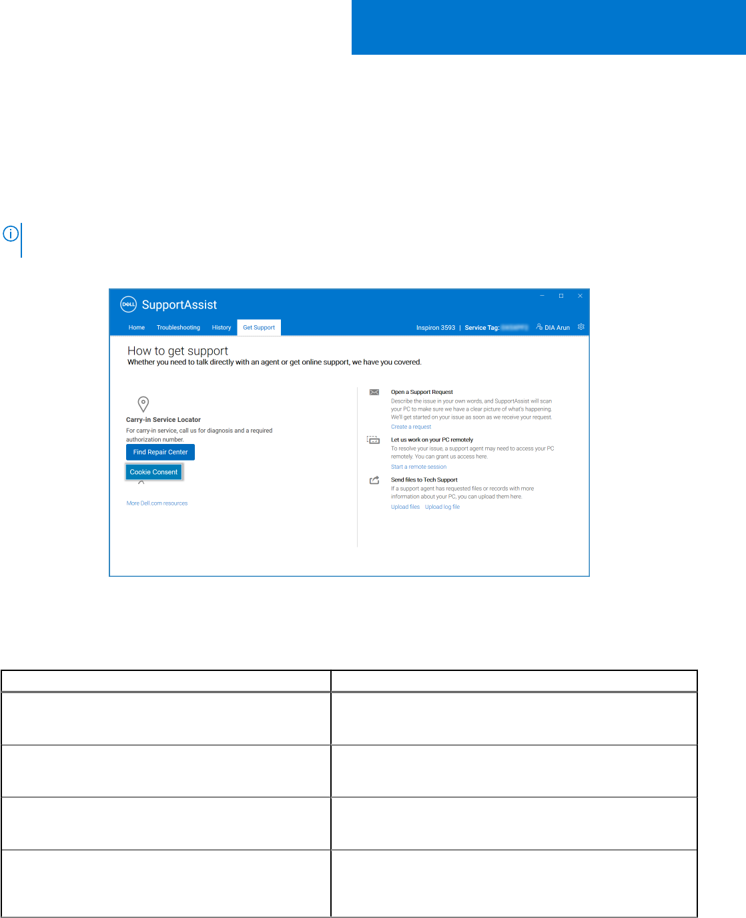Click the location pin icon above Carry-in Service Locator

point(143,404)
